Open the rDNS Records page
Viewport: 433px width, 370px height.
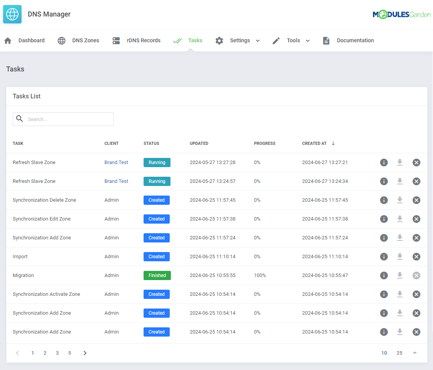pos(144,40)
